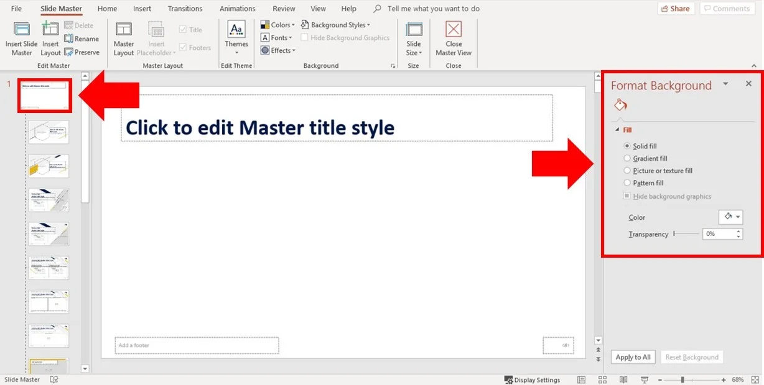Click the Apply to All button

(633, 357)
